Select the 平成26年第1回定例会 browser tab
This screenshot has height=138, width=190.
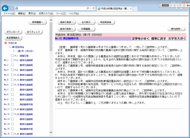[x=115, y=9]
